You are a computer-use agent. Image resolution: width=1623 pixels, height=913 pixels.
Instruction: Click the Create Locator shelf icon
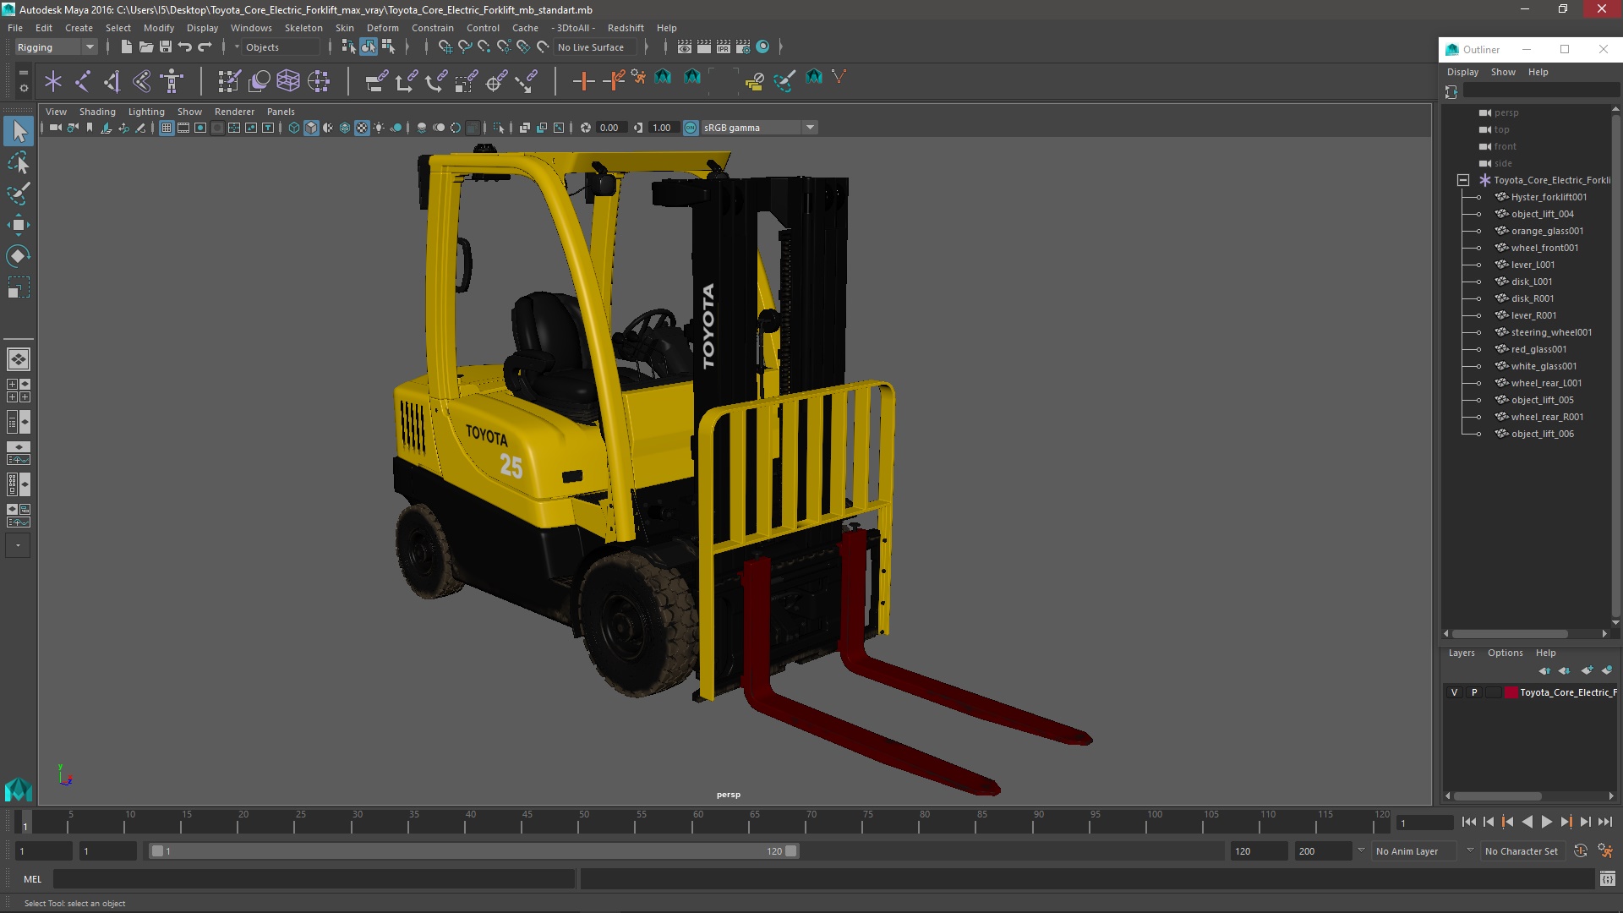pyautogui.click(x=53, y=81)
